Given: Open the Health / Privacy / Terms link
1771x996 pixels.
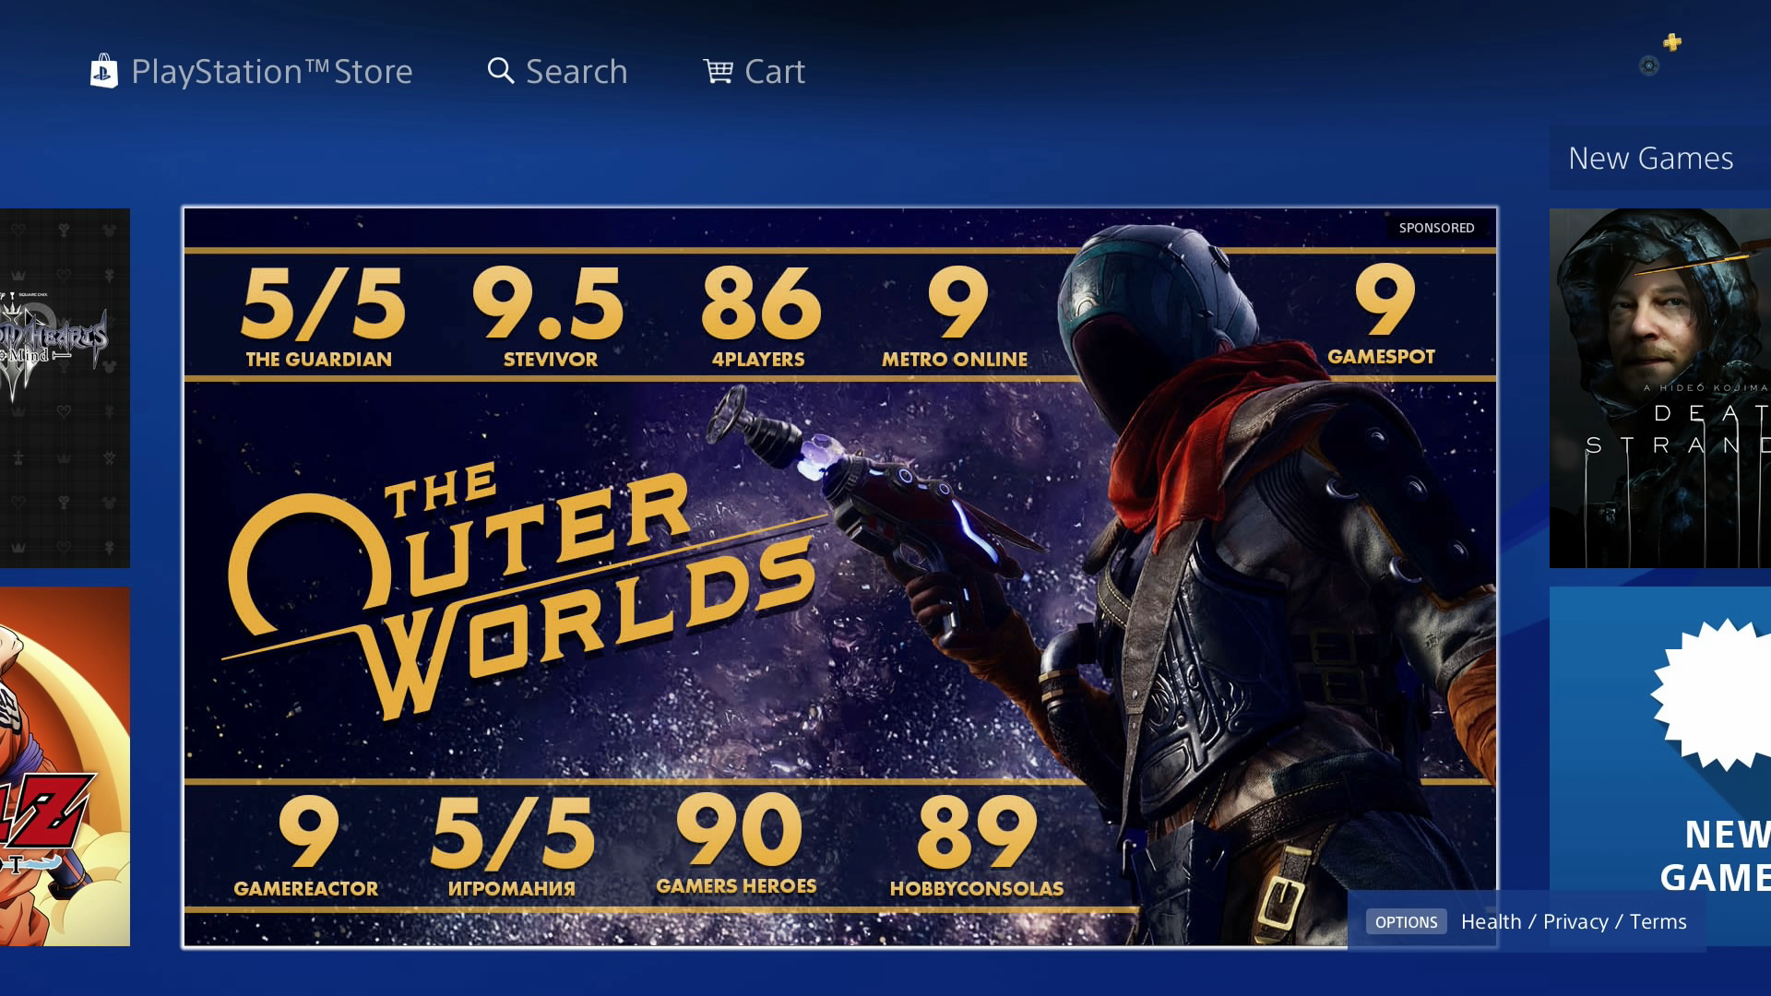Looking at the screenshot, I should click(1574, 921).
